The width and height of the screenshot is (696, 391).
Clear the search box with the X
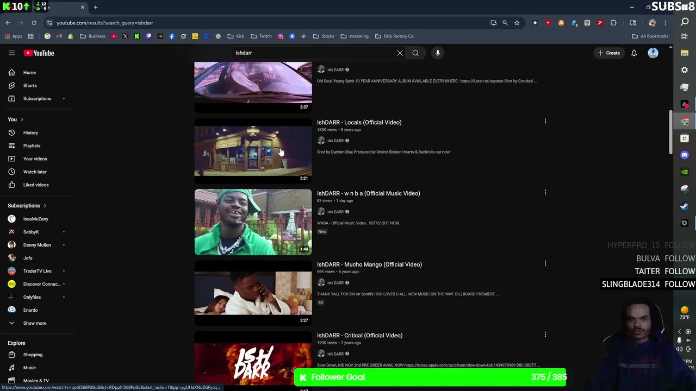click(400, 53)
